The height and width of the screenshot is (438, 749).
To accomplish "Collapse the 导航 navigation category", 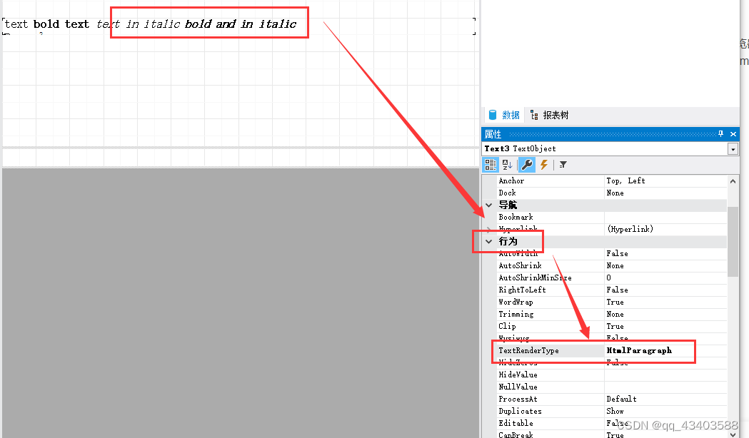I will pyautogui.click(x=489, y=205).
